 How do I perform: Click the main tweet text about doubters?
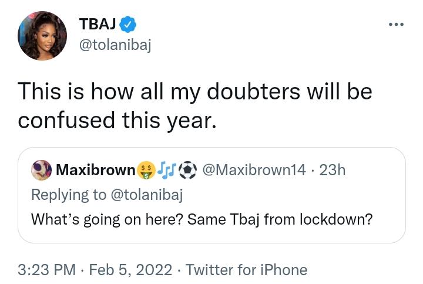tap(194, 106)
